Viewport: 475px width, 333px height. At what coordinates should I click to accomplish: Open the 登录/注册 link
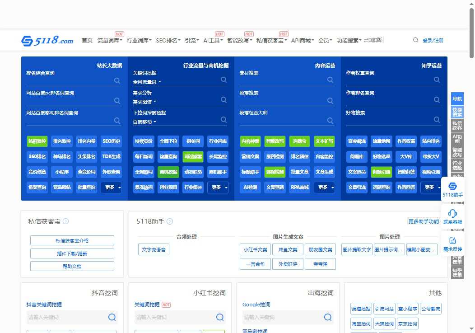tap(433, 40)
